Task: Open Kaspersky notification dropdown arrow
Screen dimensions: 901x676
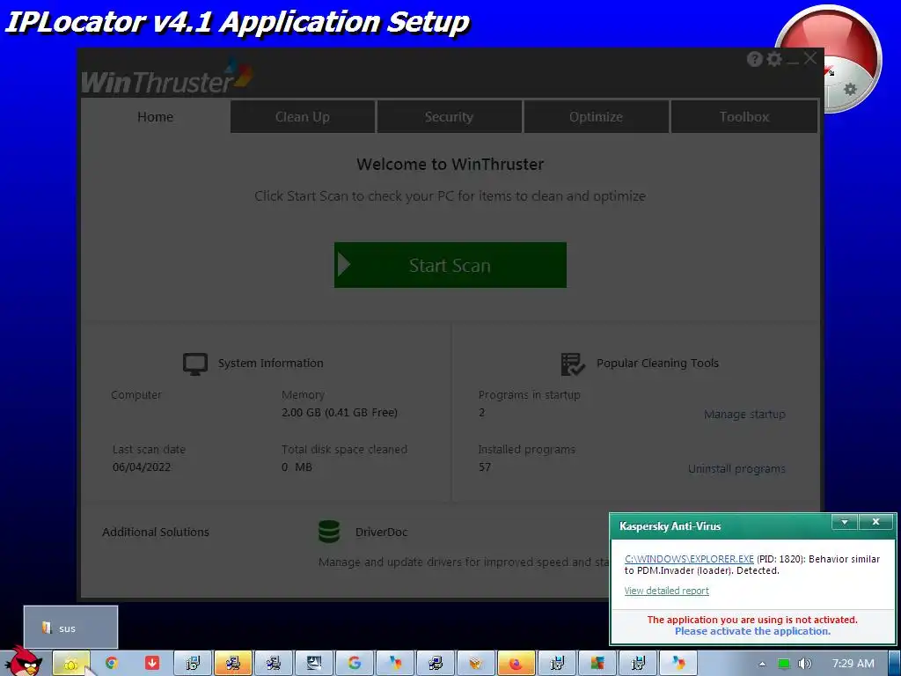Action: [845, 522]
